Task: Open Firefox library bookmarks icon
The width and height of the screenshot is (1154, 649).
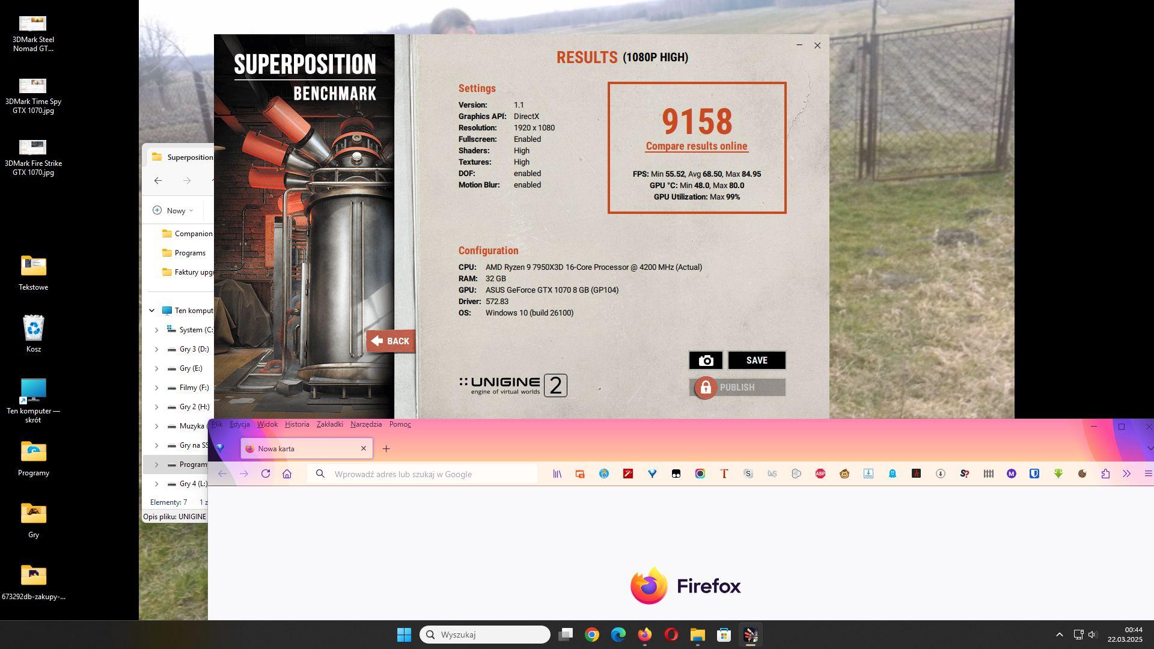Action: (x=557, y=474)
